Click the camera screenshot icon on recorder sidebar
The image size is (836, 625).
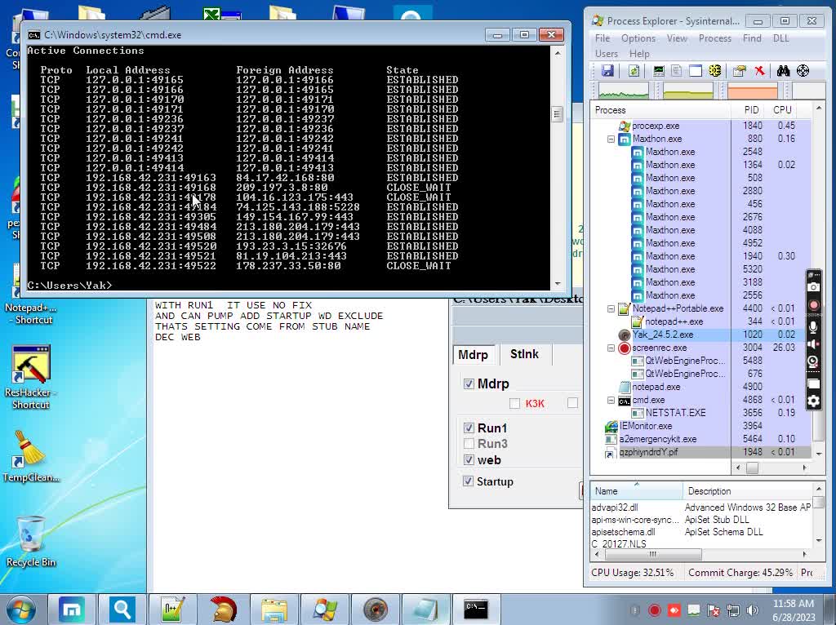pyautogui.click(x=813, y=286)
